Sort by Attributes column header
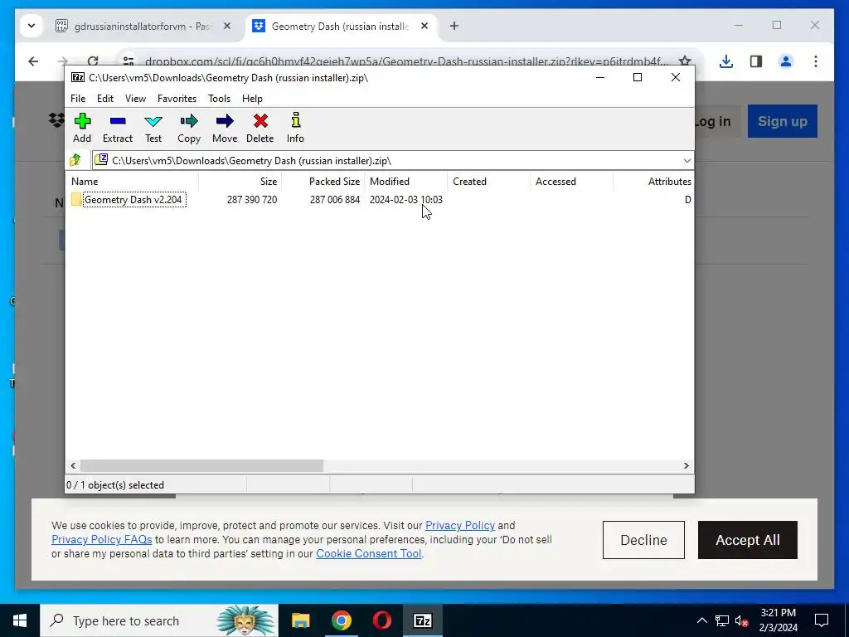Screen dimensions: 849x637 point(653,182)
